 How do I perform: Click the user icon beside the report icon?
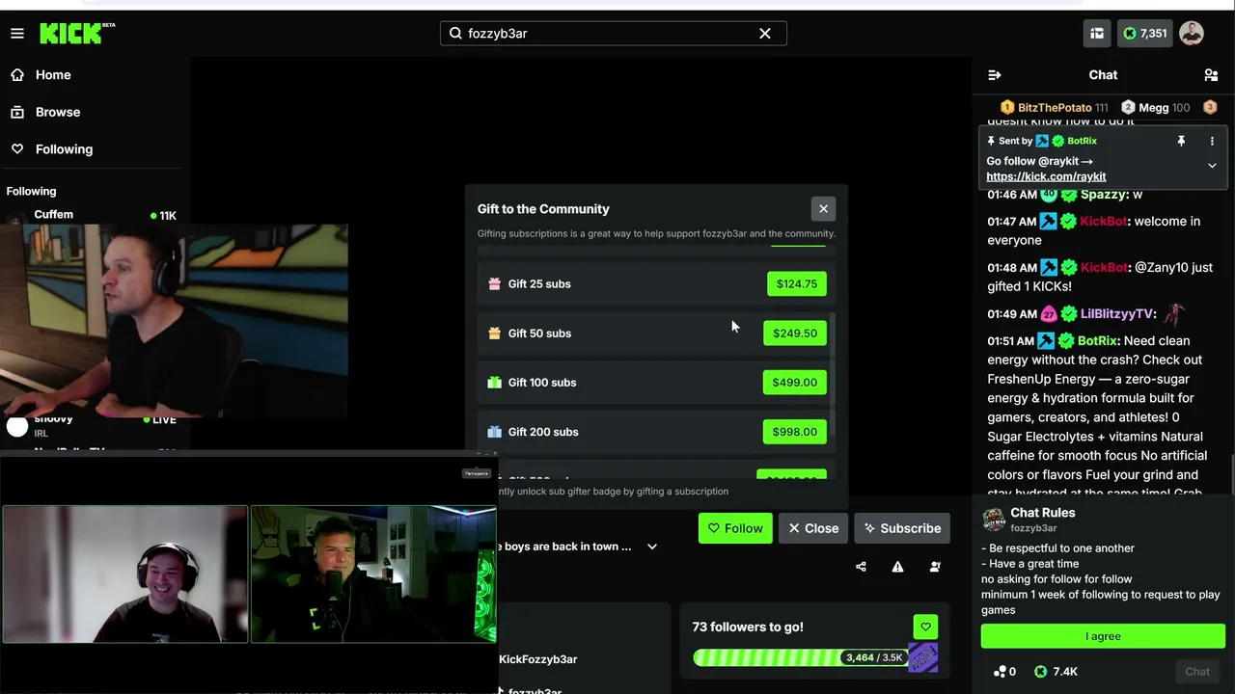[x=935, y=567]
